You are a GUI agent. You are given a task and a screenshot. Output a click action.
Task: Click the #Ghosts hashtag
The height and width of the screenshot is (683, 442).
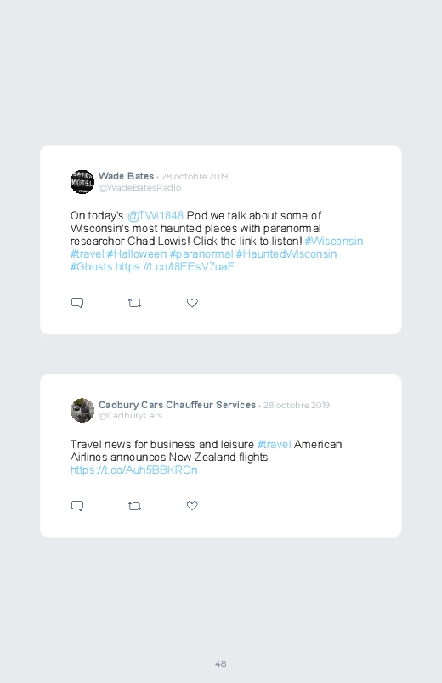92,266
